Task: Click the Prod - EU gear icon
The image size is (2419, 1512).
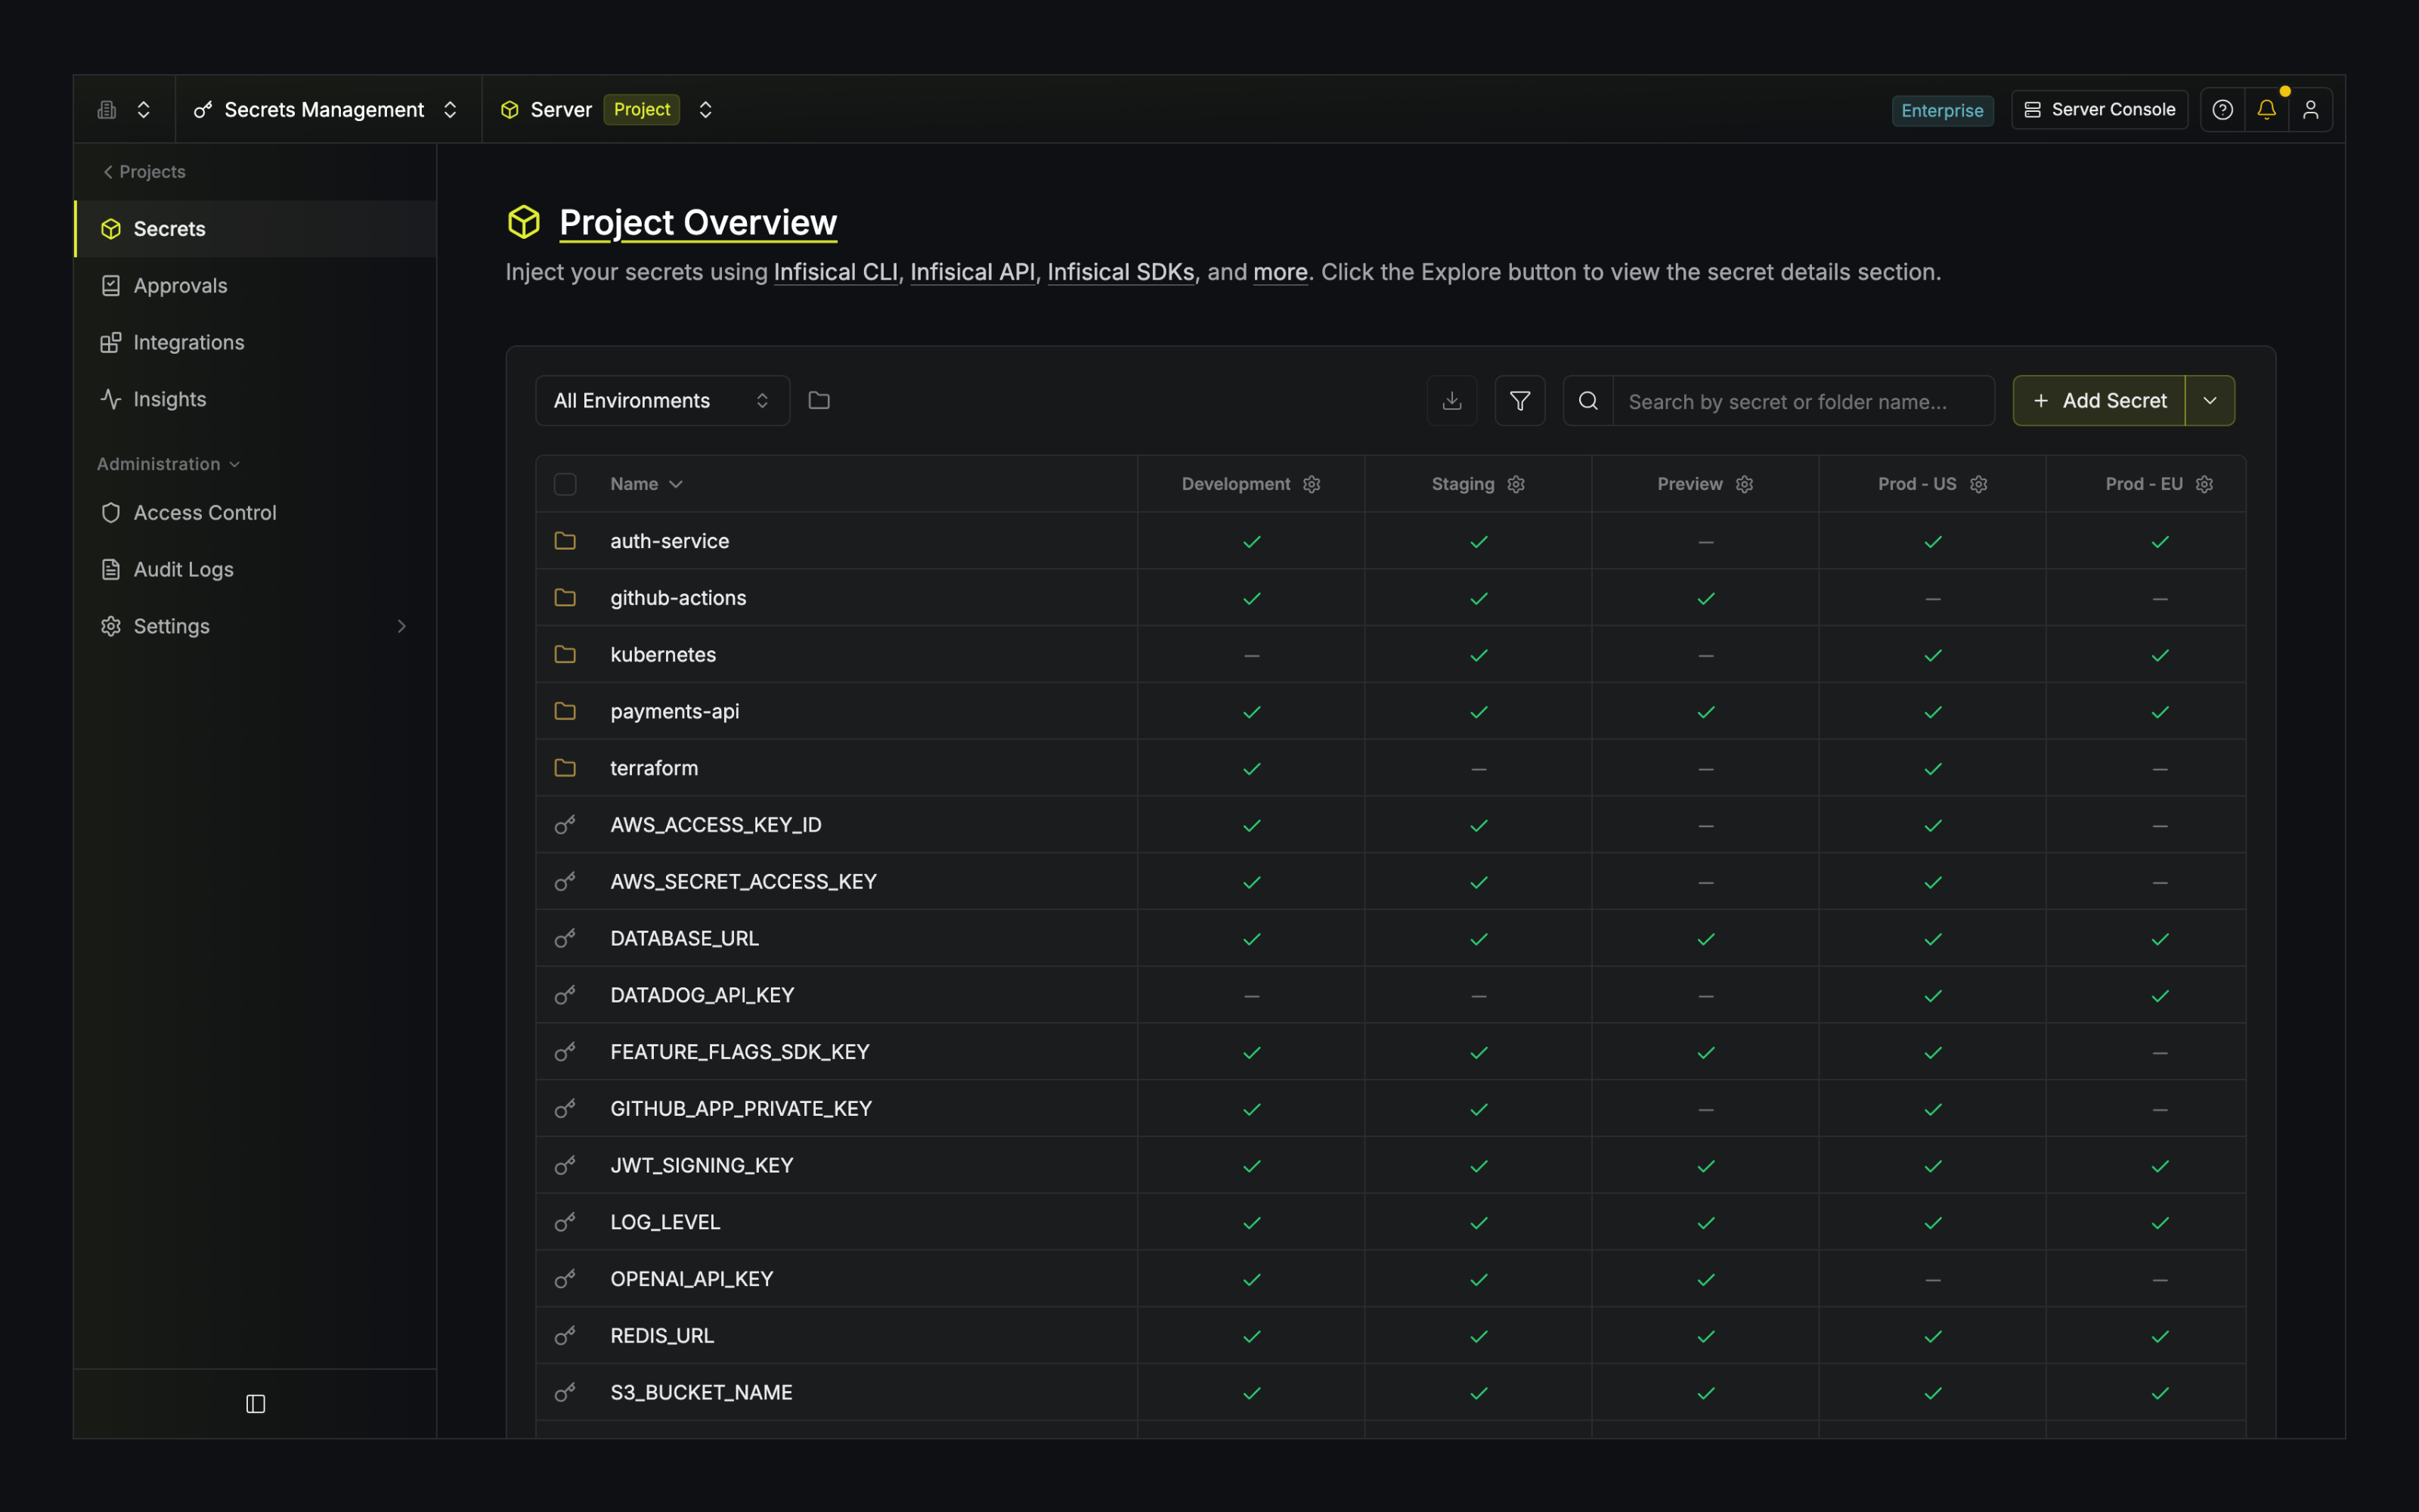Action: [x=2204, y=484]
